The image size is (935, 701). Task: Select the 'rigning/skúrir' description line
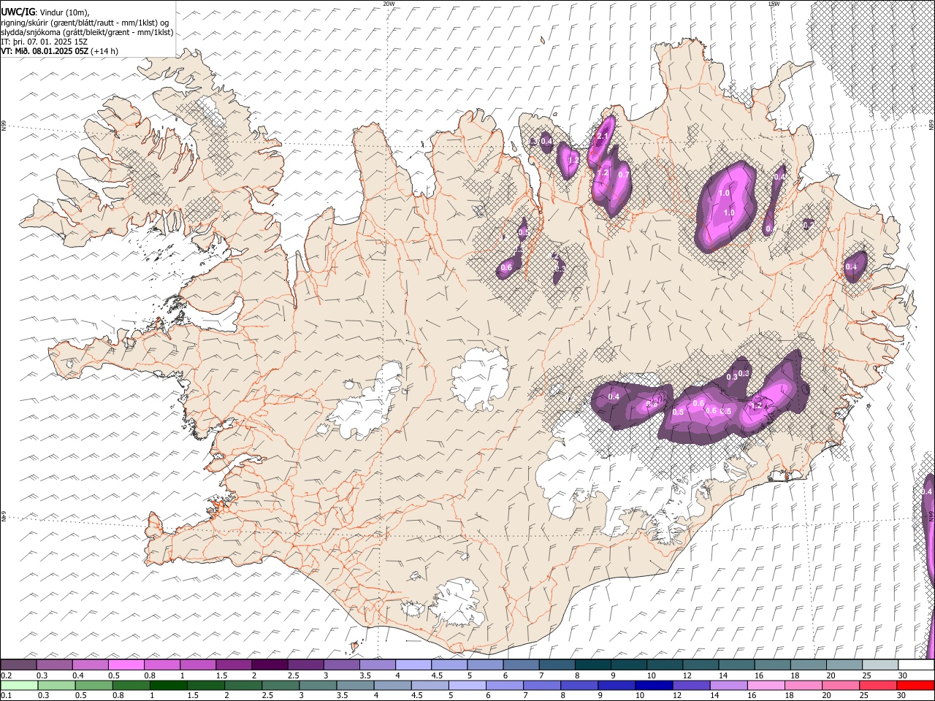click(84, 22)
